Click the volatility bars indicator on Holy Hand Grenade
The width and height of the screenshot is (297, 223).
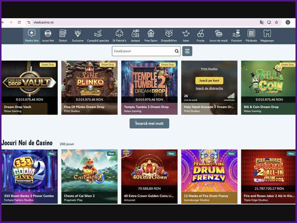(231, 96)
